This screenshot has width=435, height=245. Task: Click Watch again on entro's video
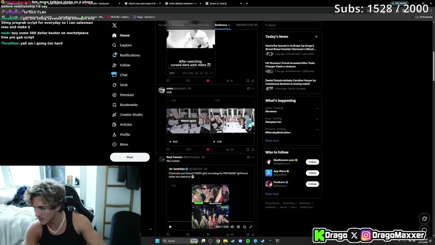click(x=188, y=121)
